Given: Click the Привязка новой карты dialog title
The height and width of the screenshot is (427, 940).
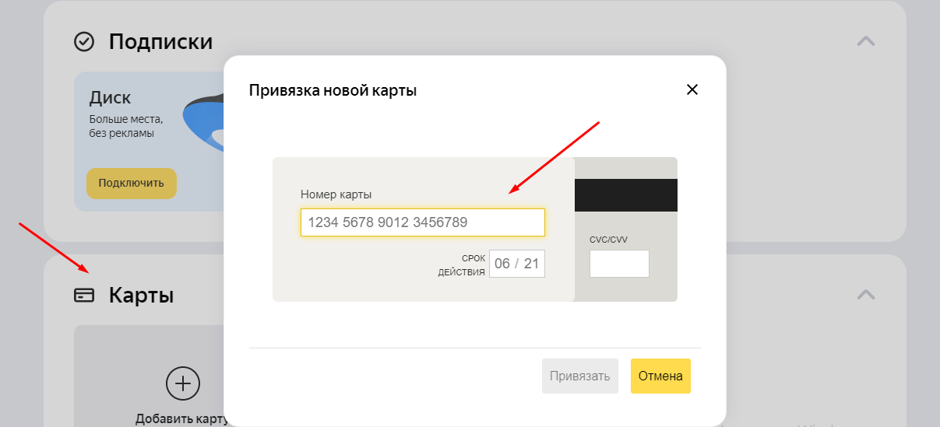Looking at the screenshot, I should pyautogui.click(x=333, y=90).
